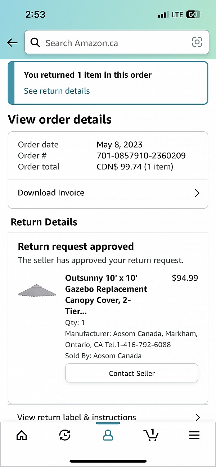Image resolution: width=216 pixels, height=467 pixels.
Task: Open the shopping cart showing 1 item
Action: 151,435
